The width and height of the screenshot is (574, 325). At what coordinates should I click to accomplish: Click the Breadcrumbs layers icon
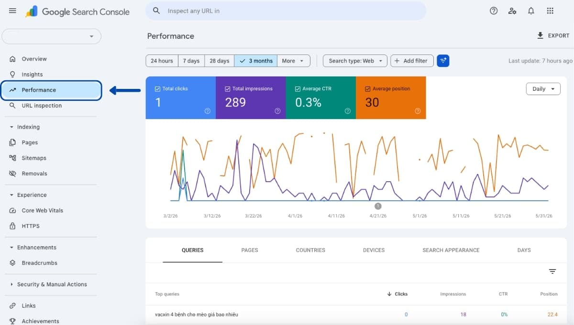[x=13, y=263]
